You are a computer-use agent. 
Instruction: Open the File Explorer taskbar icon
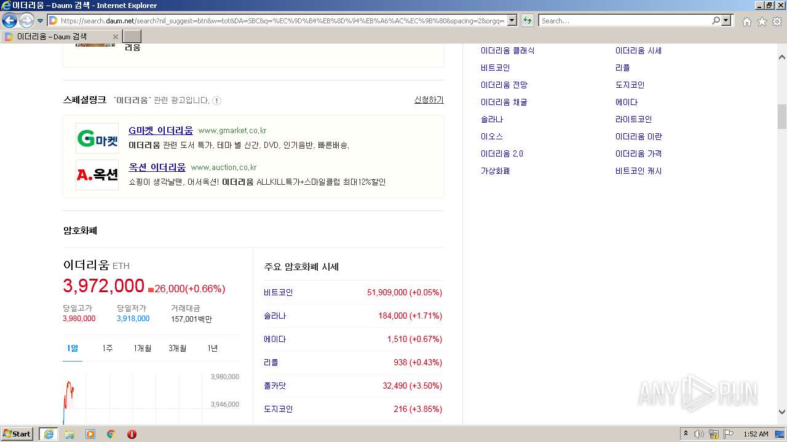[69, 434]
